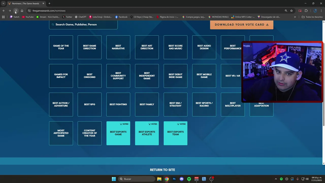325x183 pixels.
Task: Expand the hidden bookmarks overflow chevron
Action: [x=295, y=17]
